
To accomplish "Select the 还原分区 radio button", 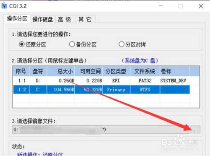I will [x=32, y=44].
